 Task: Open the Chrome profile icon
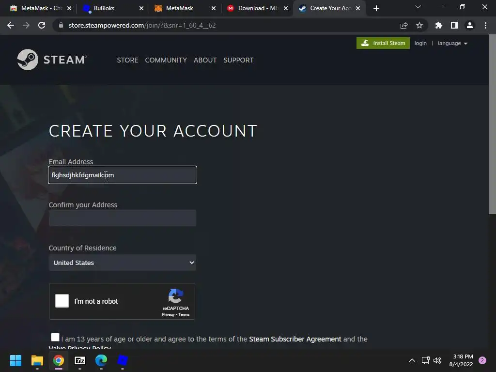click(470, 25)
